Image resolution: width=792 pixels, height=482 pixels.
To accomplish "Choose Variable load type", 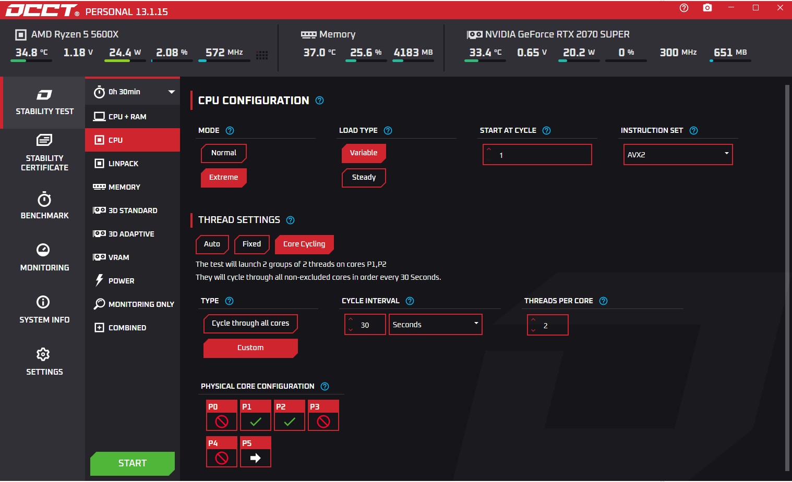I will pos(364,153).
